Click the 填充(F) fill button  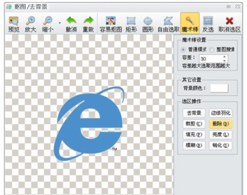tap(194, 134)
